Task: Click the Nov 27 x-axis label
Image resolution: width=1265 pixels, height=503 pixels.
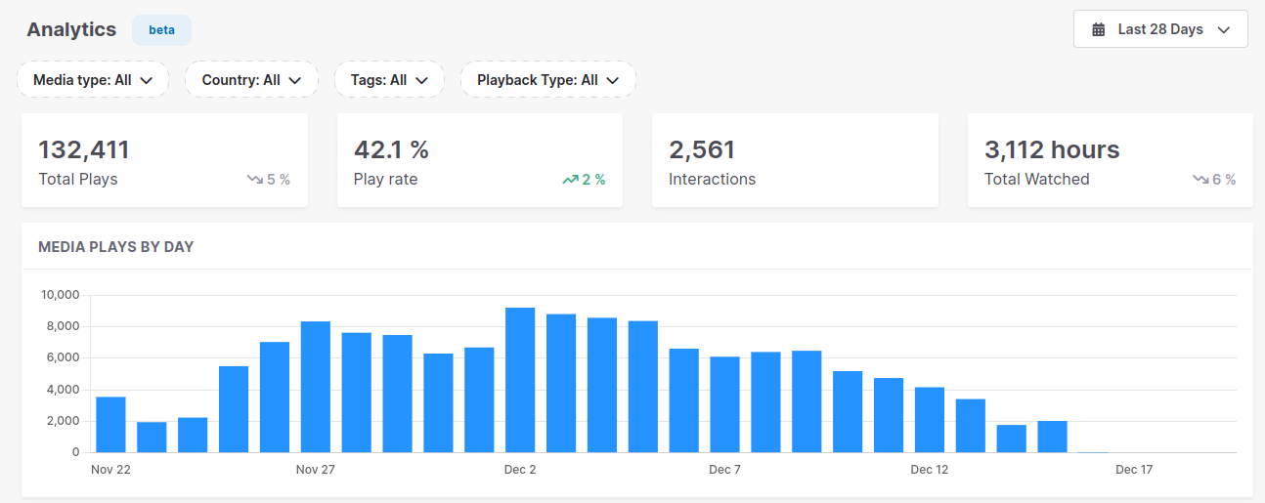Action: click(x=316, y=470)
